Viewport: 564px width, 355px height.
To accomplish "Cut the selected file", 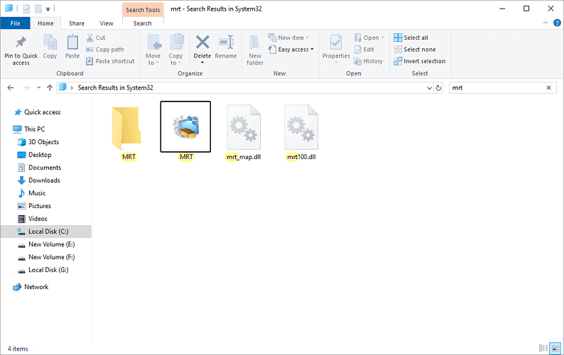I will coord(96,38).
